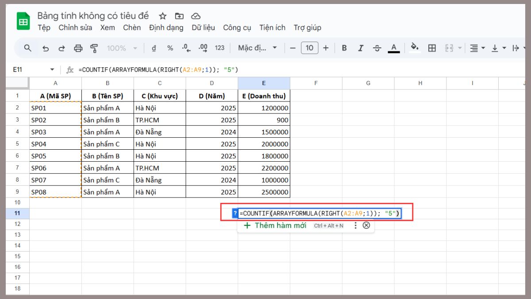Star the untitled spreadsheet
Viewport: 531px width, 299px height.
point(162,16)
